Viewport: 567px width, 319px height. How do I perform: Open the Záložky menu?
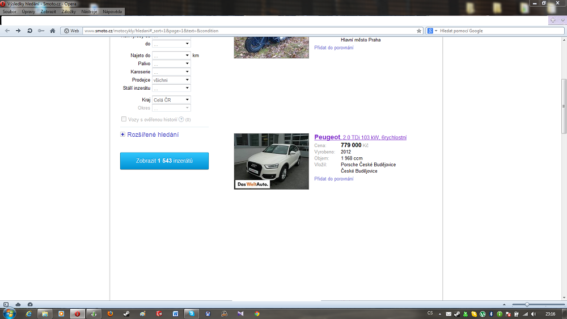click(x=68, y=11)
